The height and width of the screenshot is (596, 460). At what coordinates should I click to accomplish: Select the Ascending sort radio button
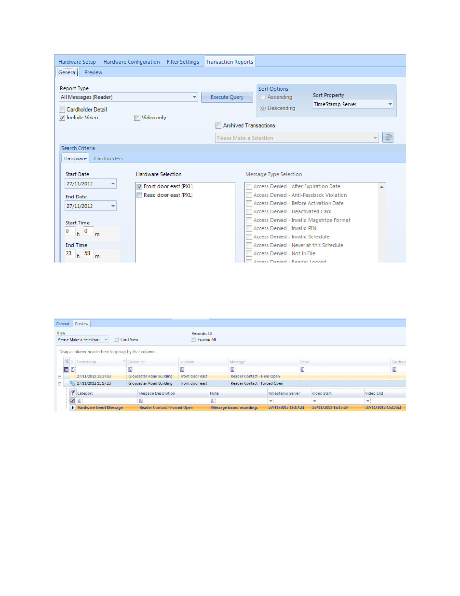coord(263,97)
